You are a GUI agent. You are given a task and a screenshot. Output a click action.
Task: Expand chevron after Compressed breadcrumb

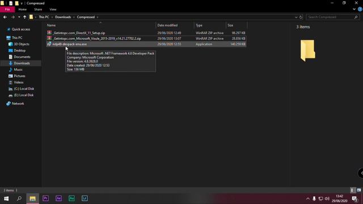pyautogui.click(x=98, y=17)
